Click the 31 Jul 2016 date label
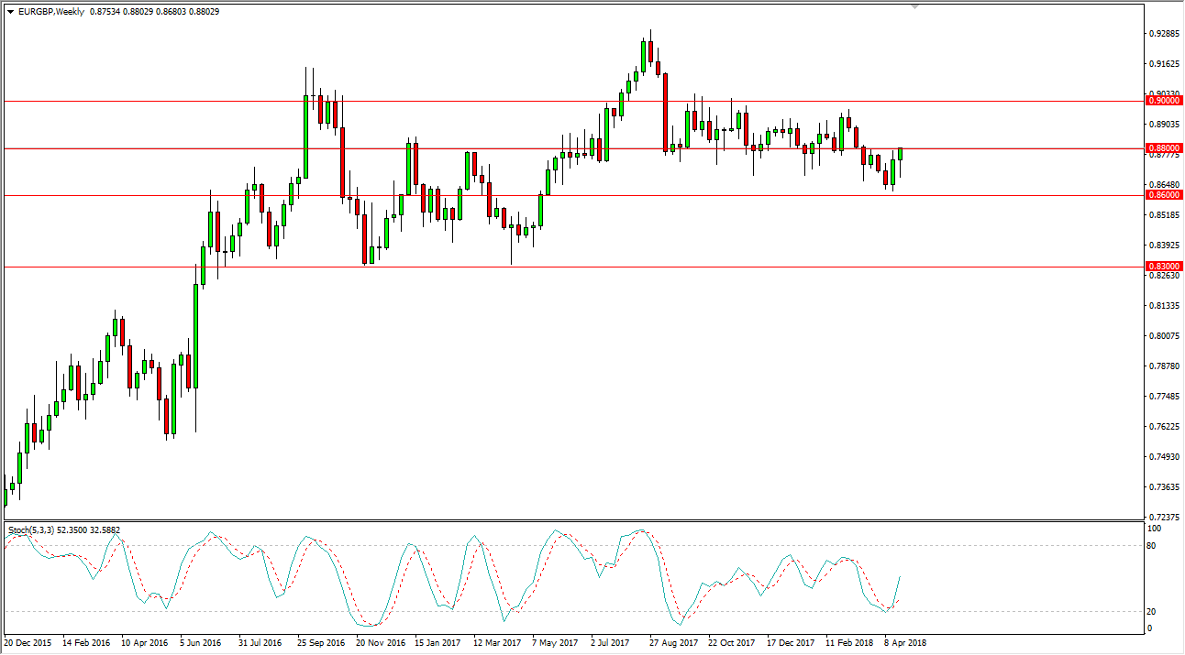Image resolution: width=1185 pixels, height=655 pixels. click(x=261, y=643)
